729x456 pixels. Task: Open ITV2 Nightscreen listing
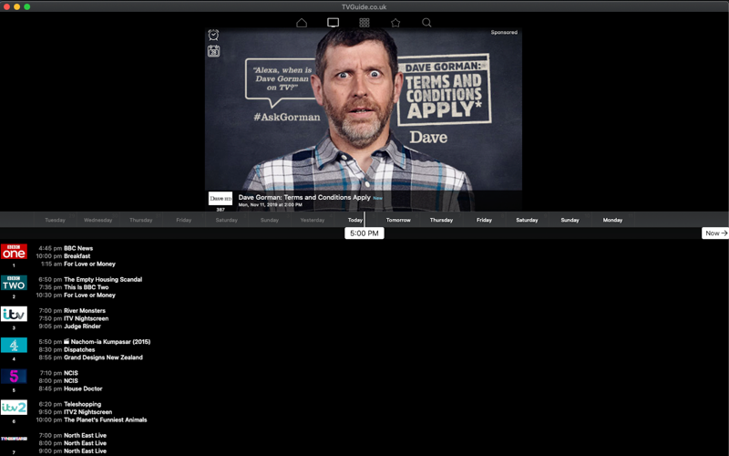(x=87, y=412)
